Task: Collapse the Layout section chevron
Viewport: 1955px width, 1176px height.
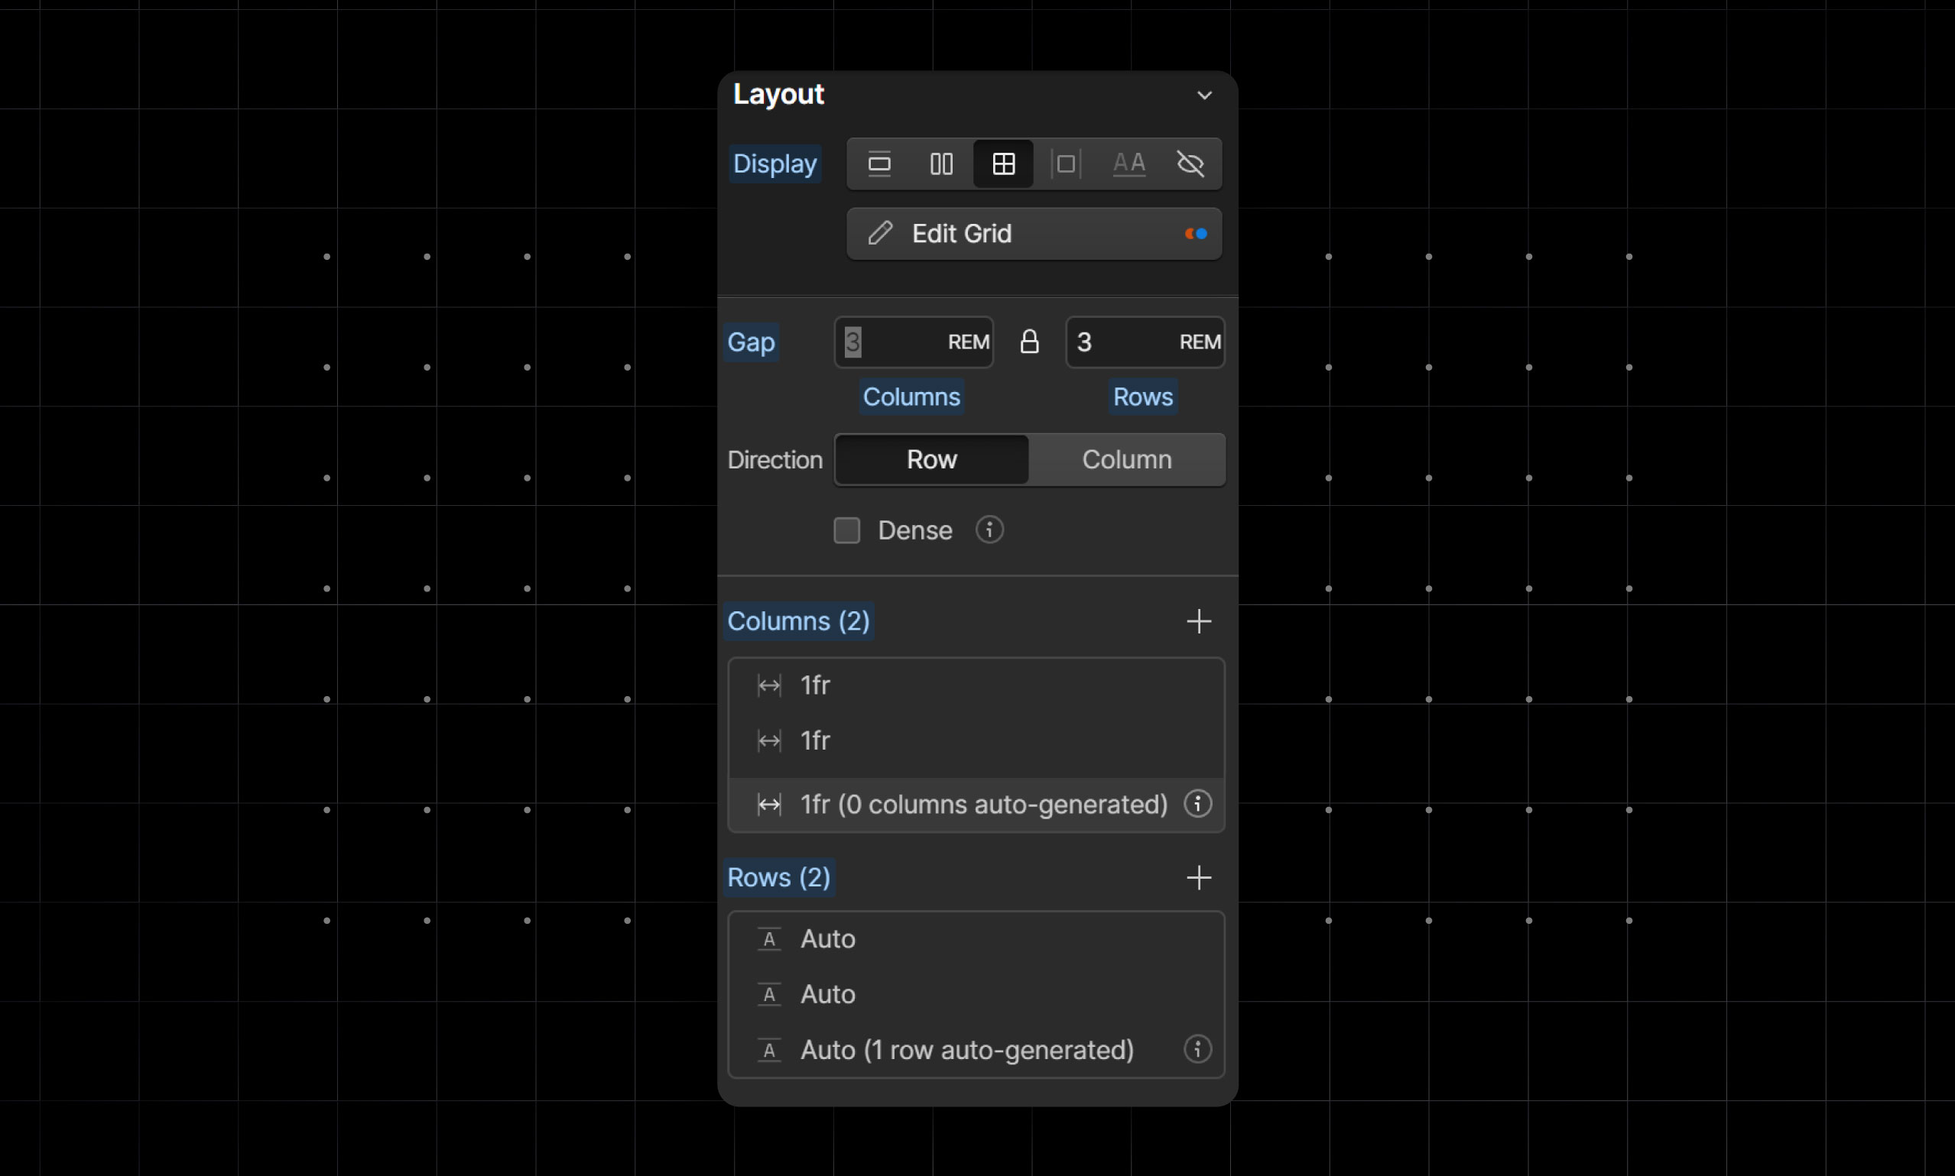Action: [1204, 95]
